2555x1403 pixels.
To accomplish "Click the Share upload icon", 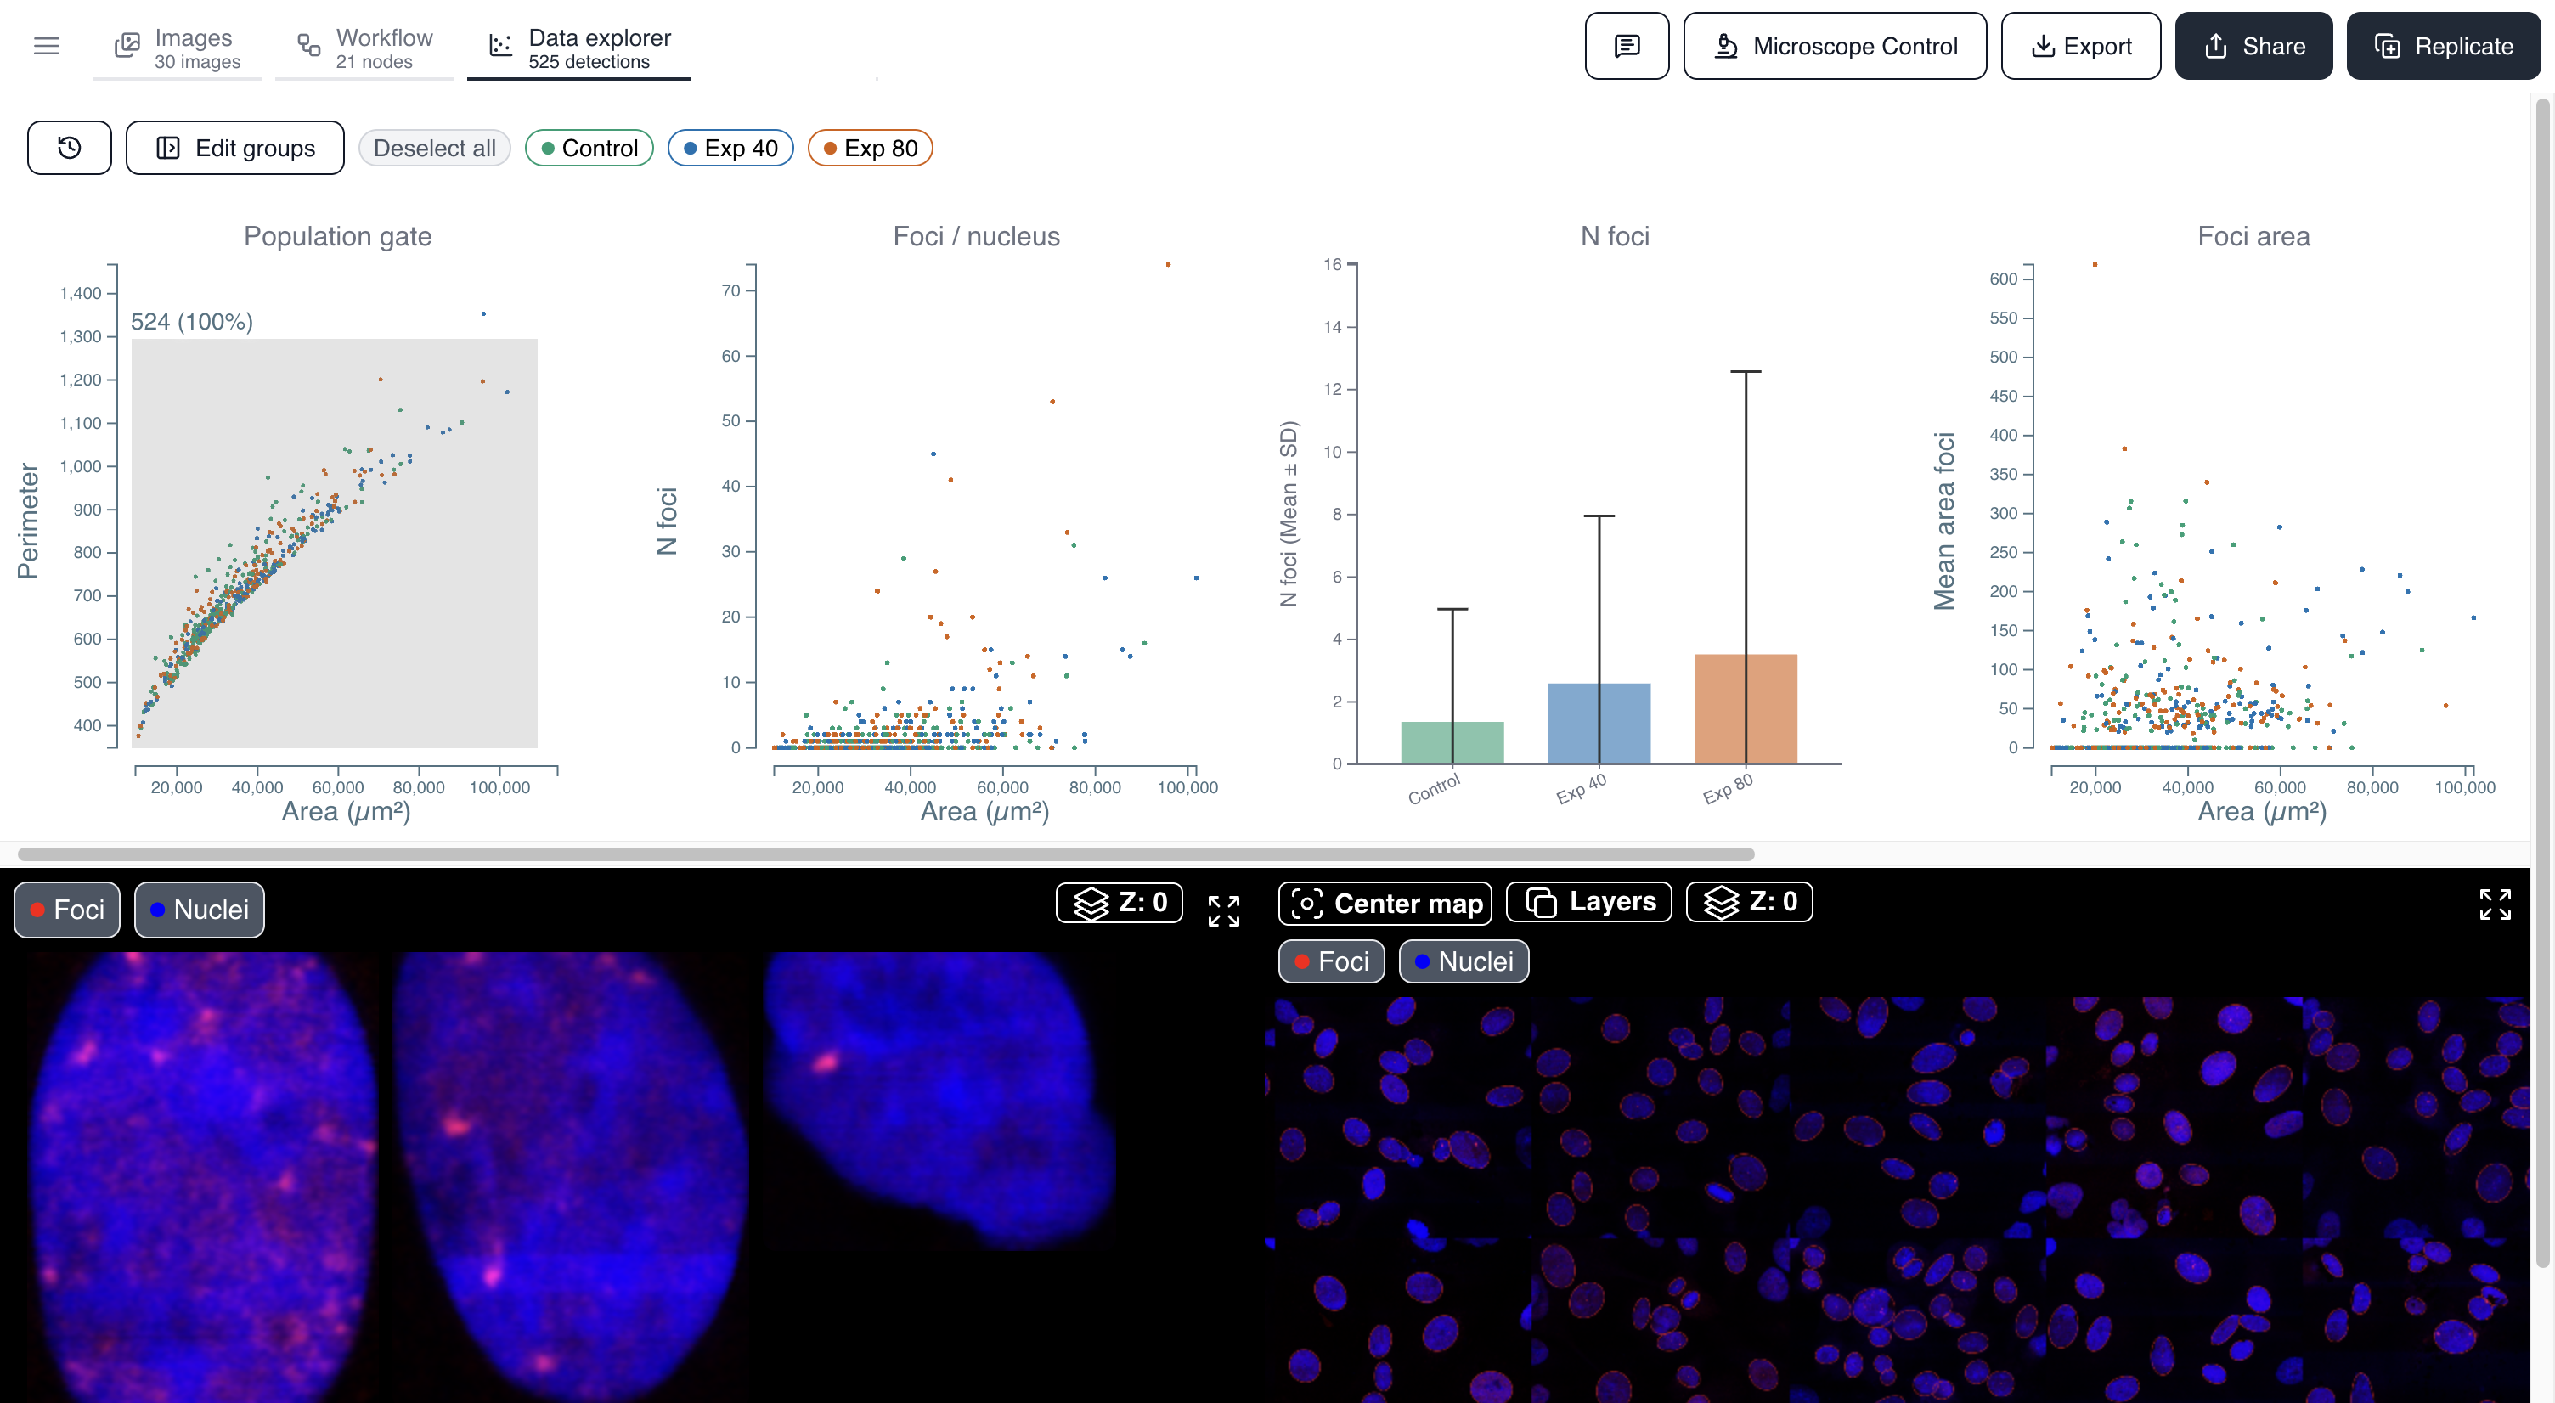I will click(2217, 46).
